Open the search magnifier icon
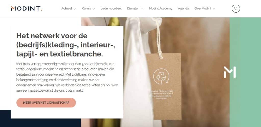Screen dimensions: 261x127 (x=236, y=8)
